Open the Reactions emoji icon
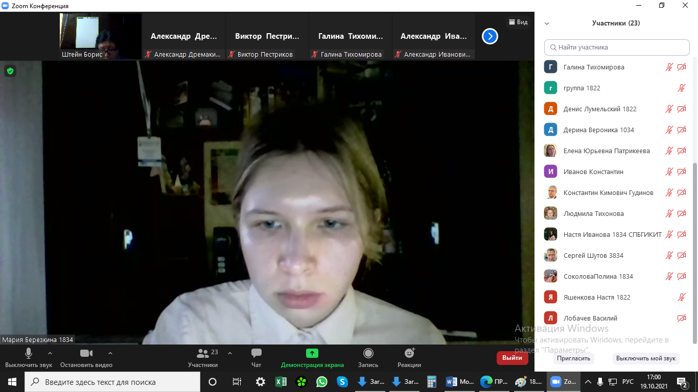Image resolution: width=698 pixels, height=392 pixels. [x=409, y=353]
